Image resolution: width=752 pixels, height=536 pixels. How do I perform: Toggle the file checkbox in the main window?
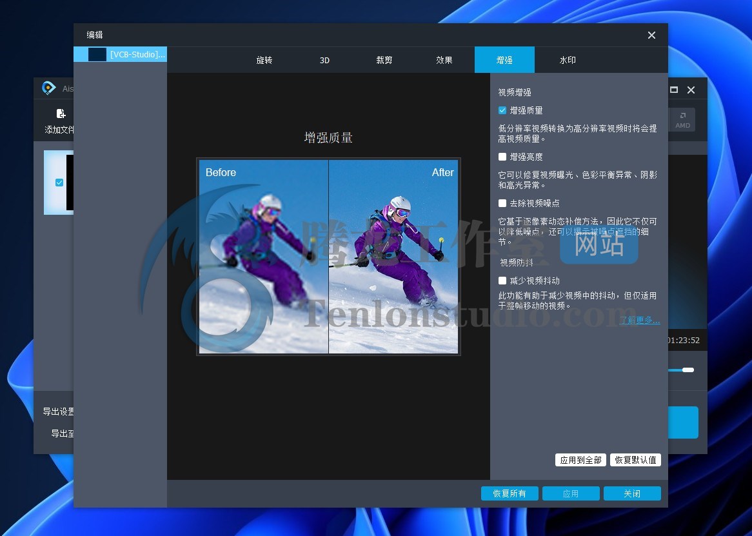point(59,183)
